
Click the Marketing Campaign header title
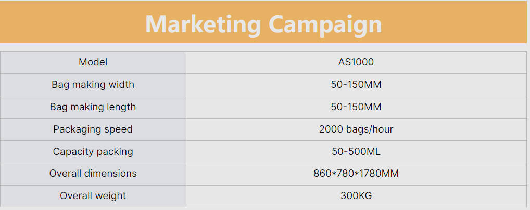(x=263, y=24)
